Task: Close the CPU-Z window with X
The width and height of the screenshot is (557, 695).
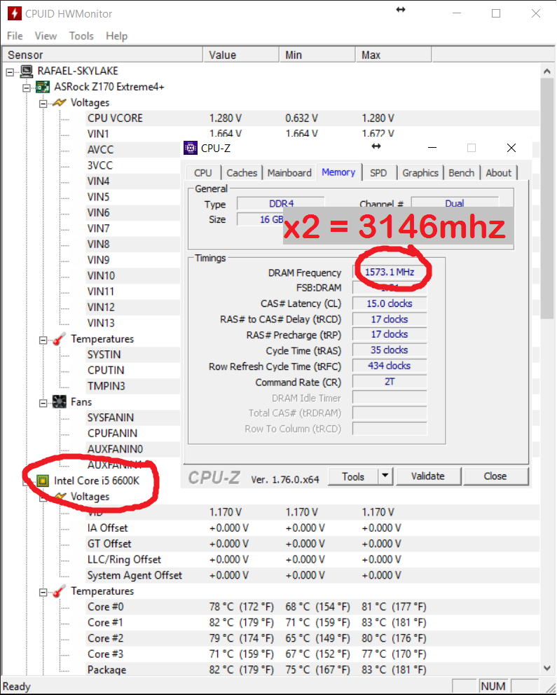Action: pyautogui.click(x=511, y=148)
